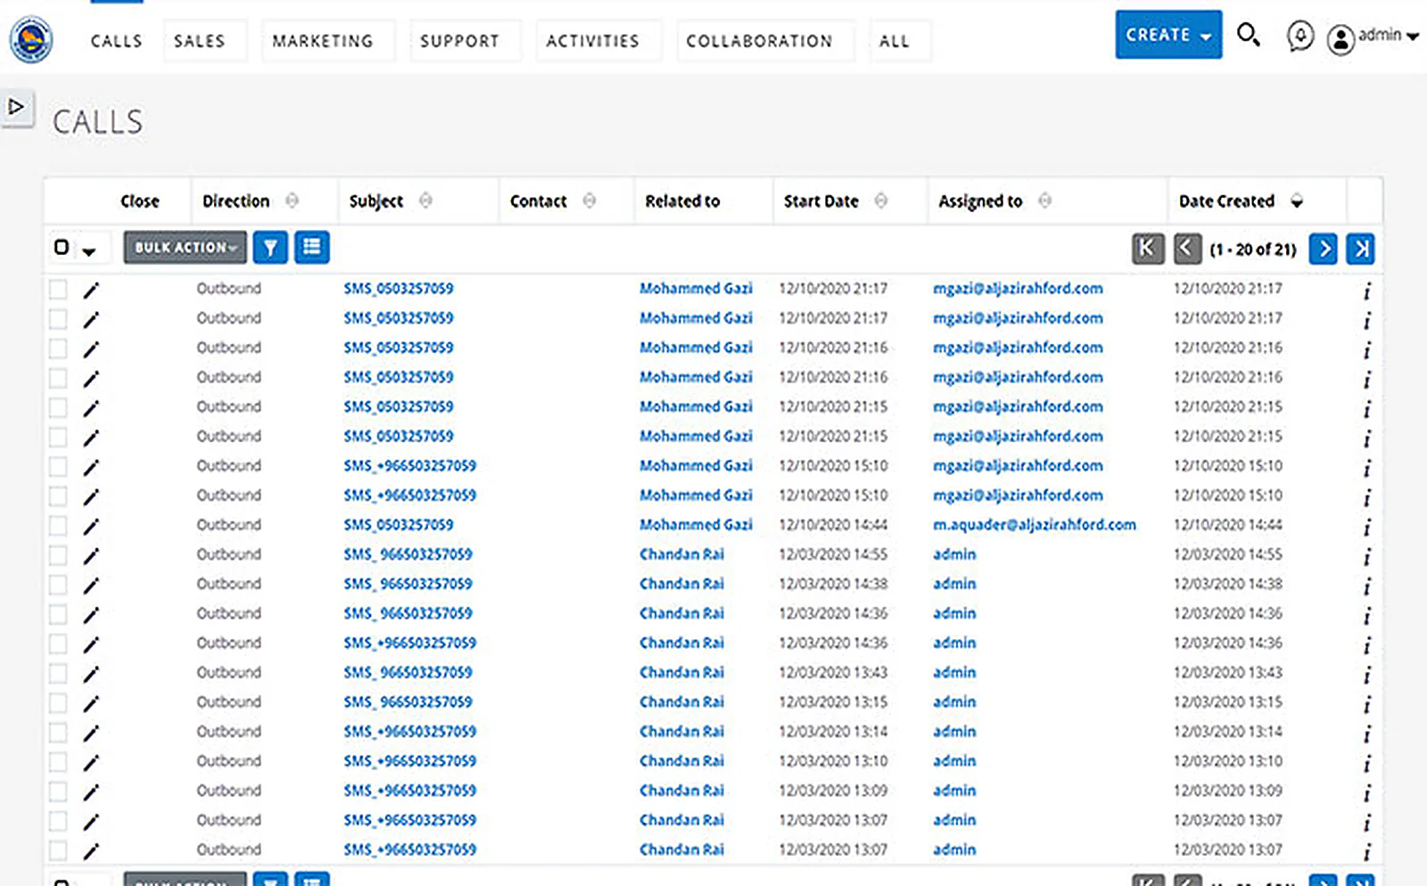Open first Chandan Rai related link
The height and width of the screenshot is (886, 1427).
click(681, 554)
